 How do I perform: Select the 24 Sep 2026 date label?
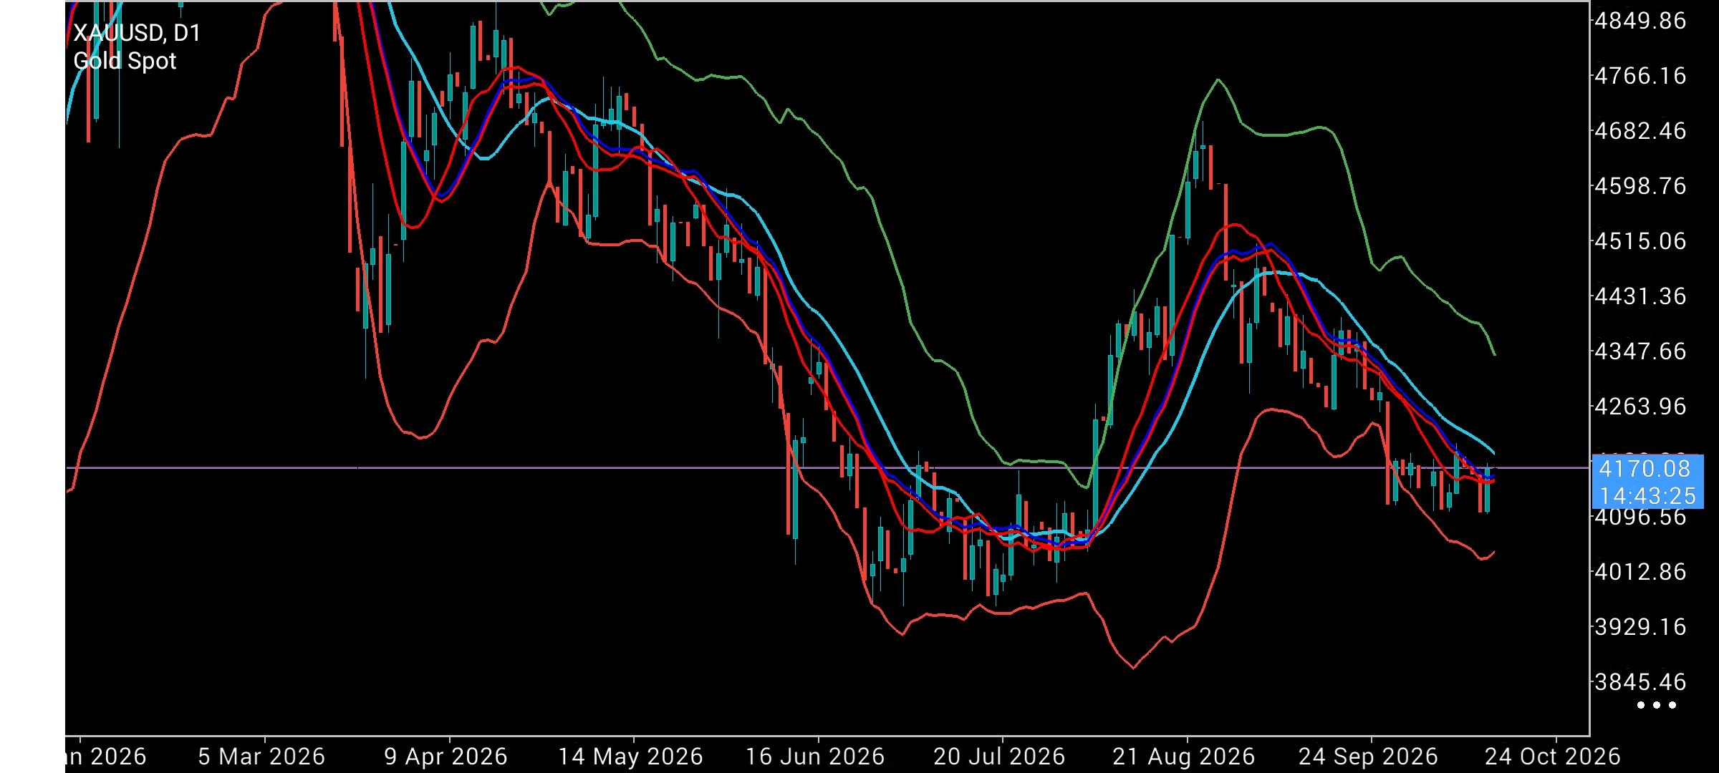(1368, 757)
